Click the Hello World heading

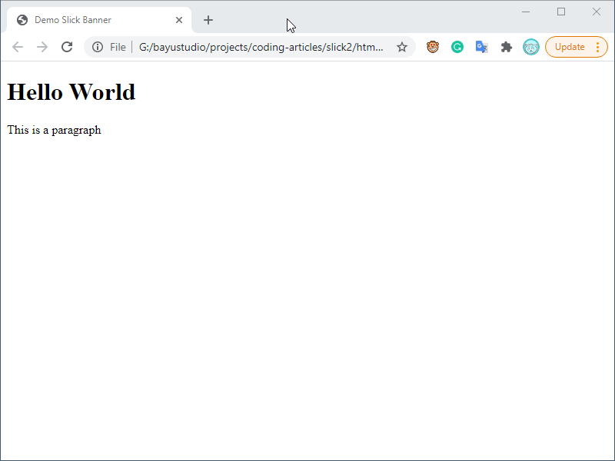pos(71,92)
